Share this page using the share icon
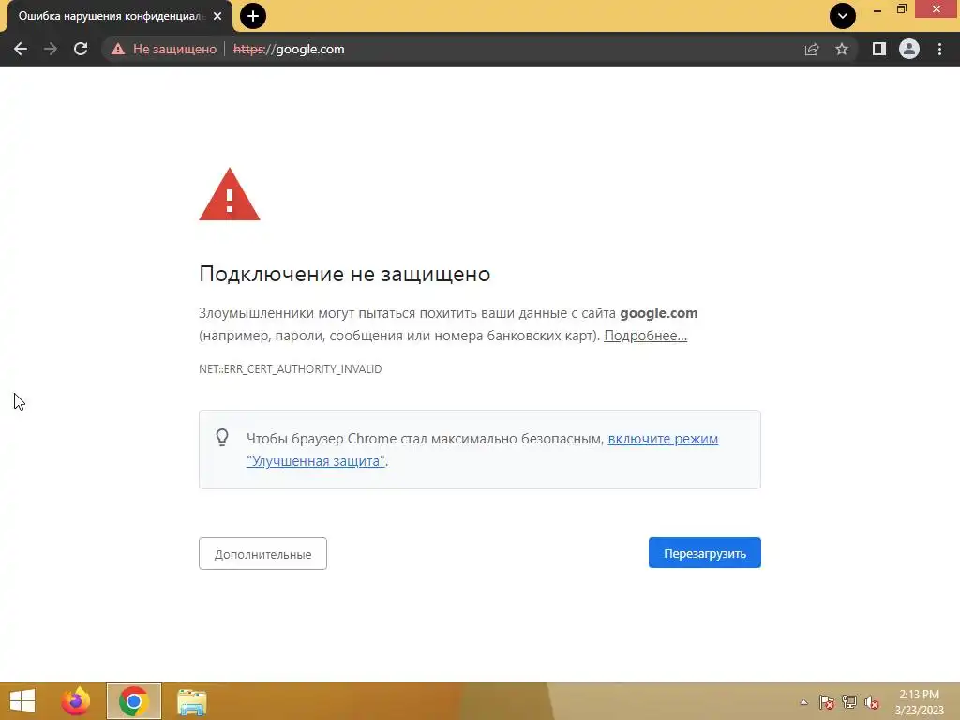This screenshot has width=960, height=720. point(812,49)
